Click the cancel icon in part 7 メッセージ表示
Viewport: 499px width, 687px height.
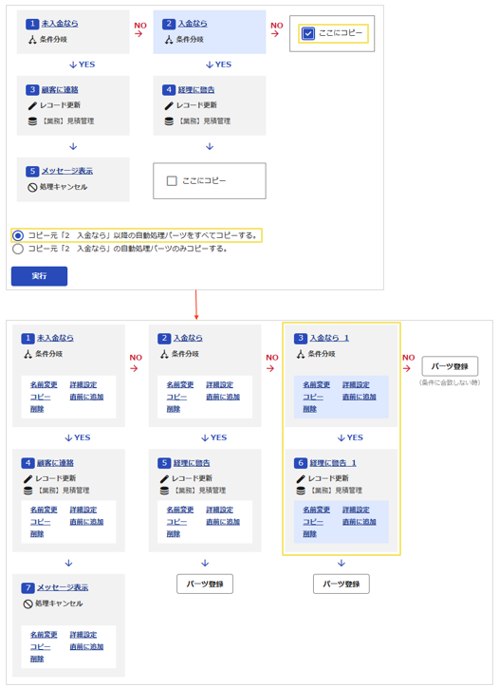28,603
